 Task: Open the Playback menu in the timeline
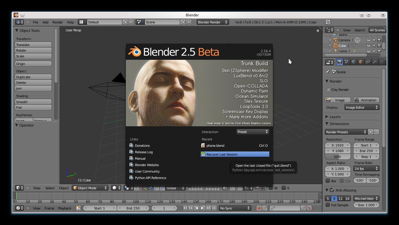tap(65, 208)
